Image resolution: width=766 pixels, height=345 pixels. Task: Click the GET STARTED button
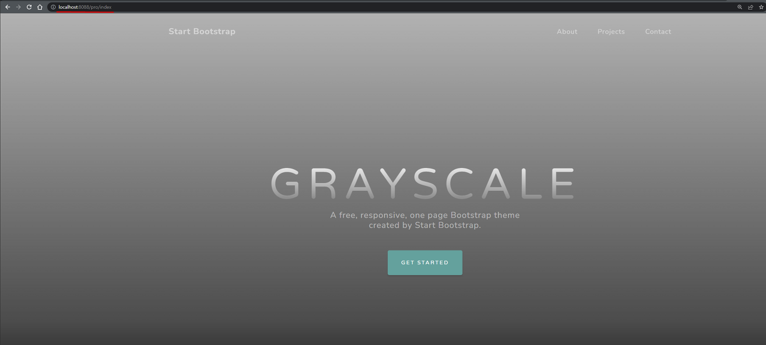tap(425, 262)
